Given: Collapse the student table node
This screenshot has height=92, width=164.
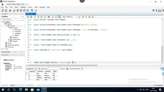Looking at the screenshot, I should click(x=7, y=26).
